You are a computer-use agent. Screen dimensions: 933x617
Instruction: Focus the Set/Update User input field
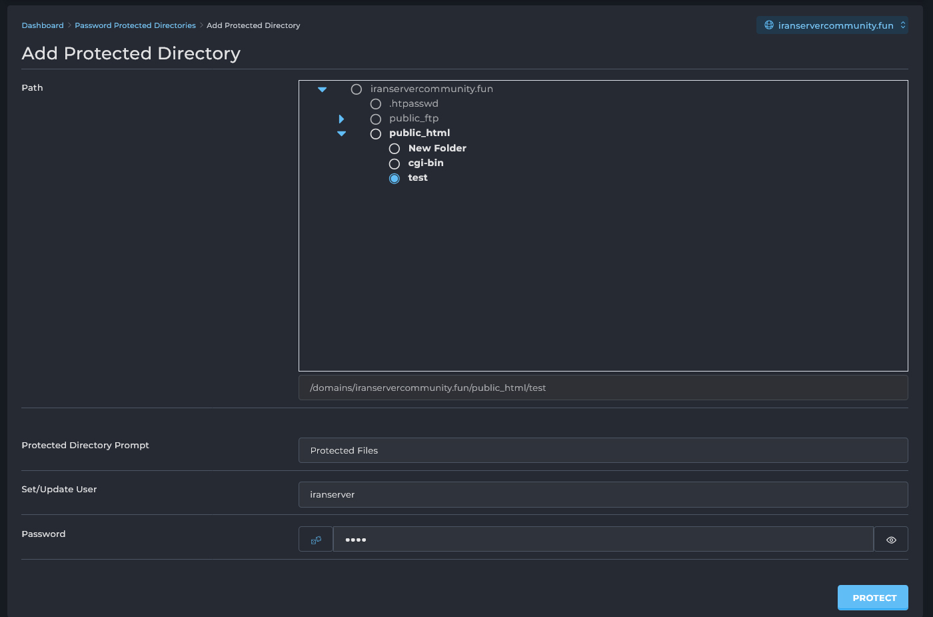603,494
